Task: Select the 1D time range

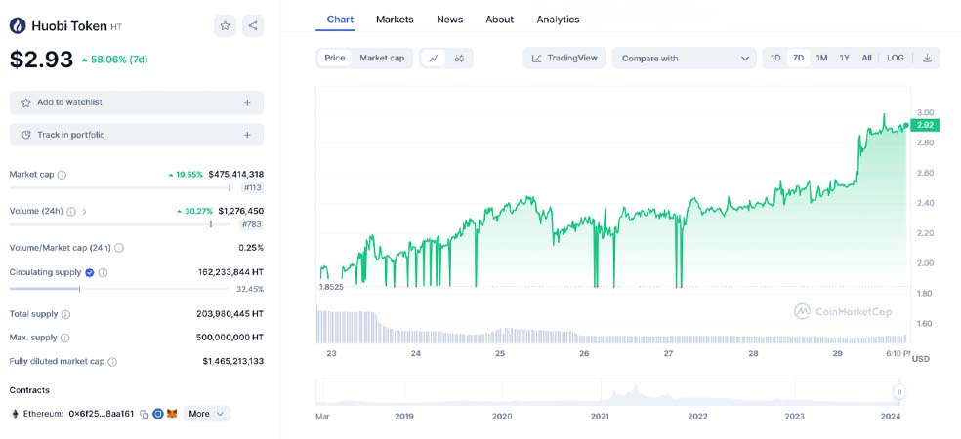Action: click(775, 59)
